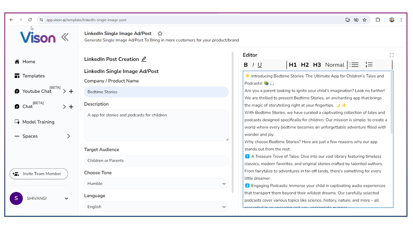Set text style to Normal
Screen dimensions: 413x232
(335, 65)
